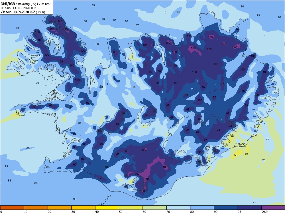Pick the pale green 60–70 legend swatch
This screenshot has height=214, width=285.
(x=155, y=208)
